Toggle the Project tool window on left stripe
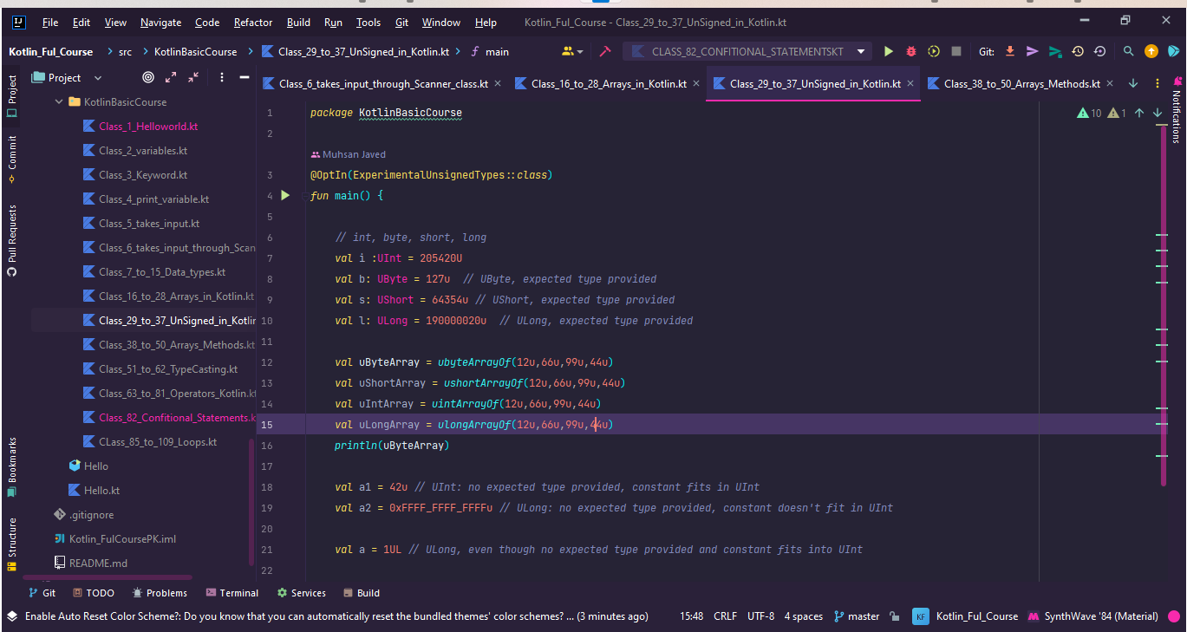The width and height of the screenshot is (1187, 632). point(11,95)
